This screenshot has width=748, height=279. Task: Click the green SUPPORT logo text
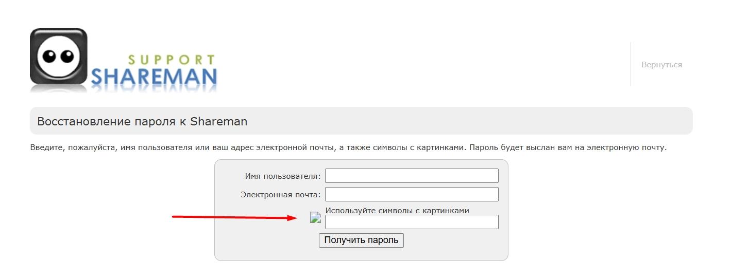171,60
